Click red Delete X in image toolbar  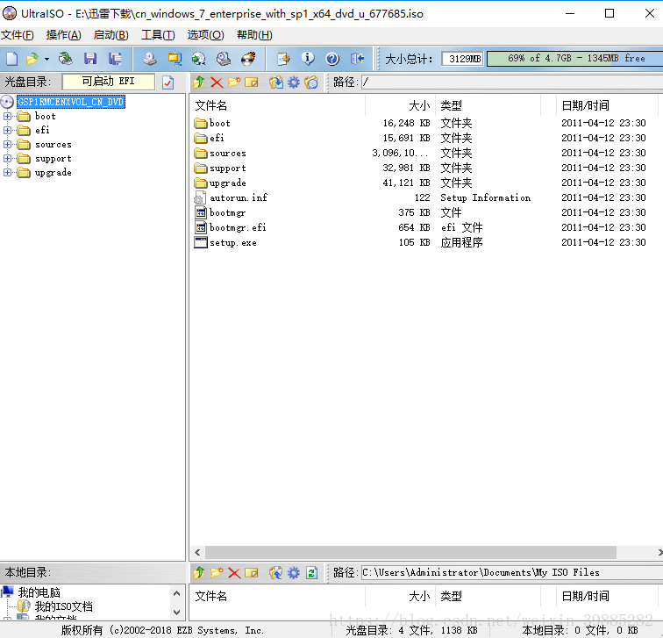[x=217, y=82]
